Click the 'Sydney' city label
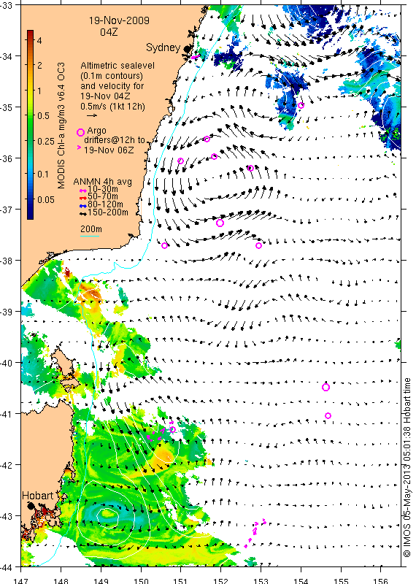The width and height of the screenshot is (416, 584). click(x=163, y=47)
